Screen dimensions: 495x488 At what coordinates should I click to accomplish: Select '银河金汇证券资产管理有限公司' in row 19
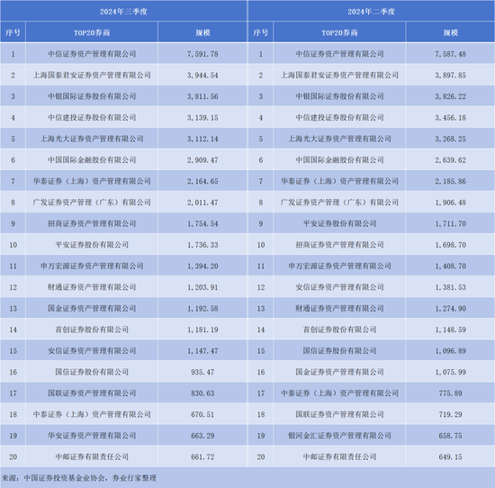tap(339, 436)
